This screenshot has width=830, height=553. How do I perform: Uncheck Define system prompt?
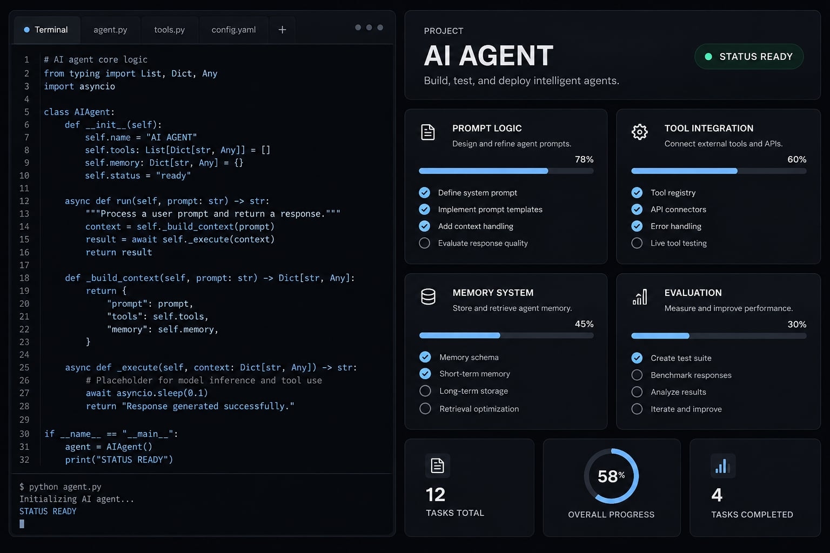425,193
